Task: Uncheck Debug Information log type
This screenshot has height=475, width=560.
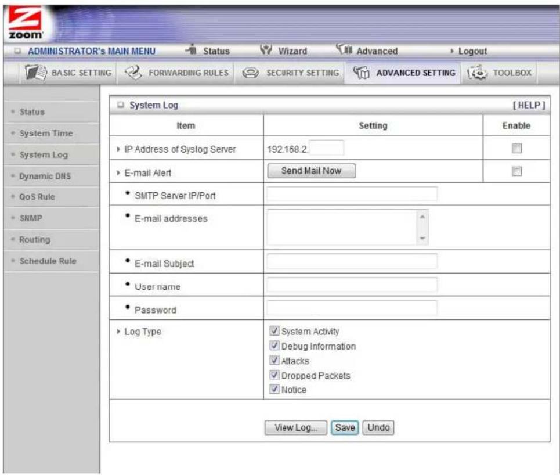Action: 274,346
